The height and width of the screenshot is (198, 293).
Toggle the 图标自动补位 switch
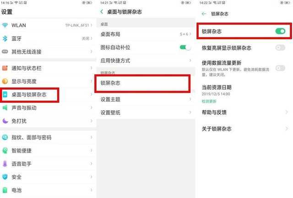pos(185,48)
